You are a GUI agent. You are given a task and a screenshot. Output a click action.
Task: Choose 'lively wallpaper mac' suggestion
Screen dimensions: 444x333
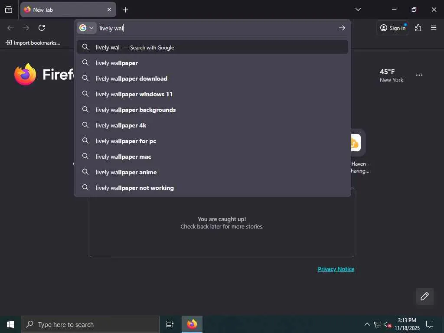pos(212,156)
